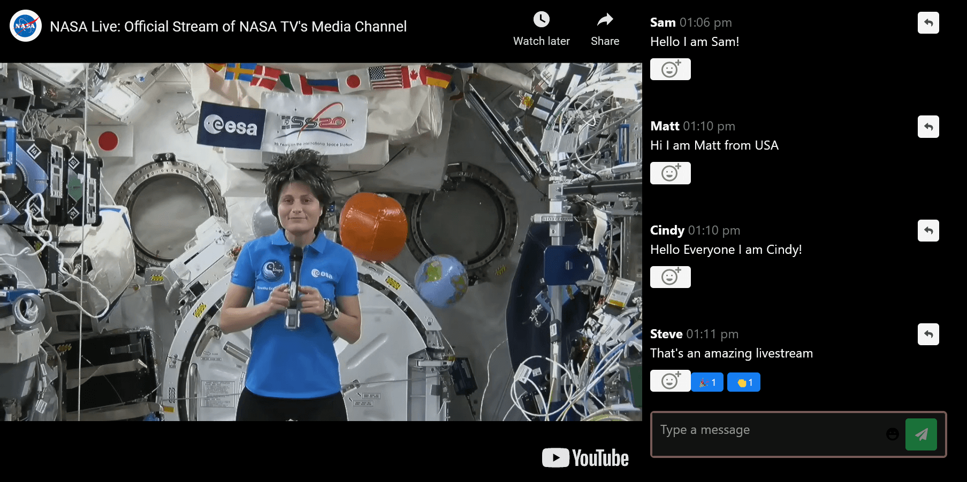Open the emoji picker in message box

coord(892,434)
